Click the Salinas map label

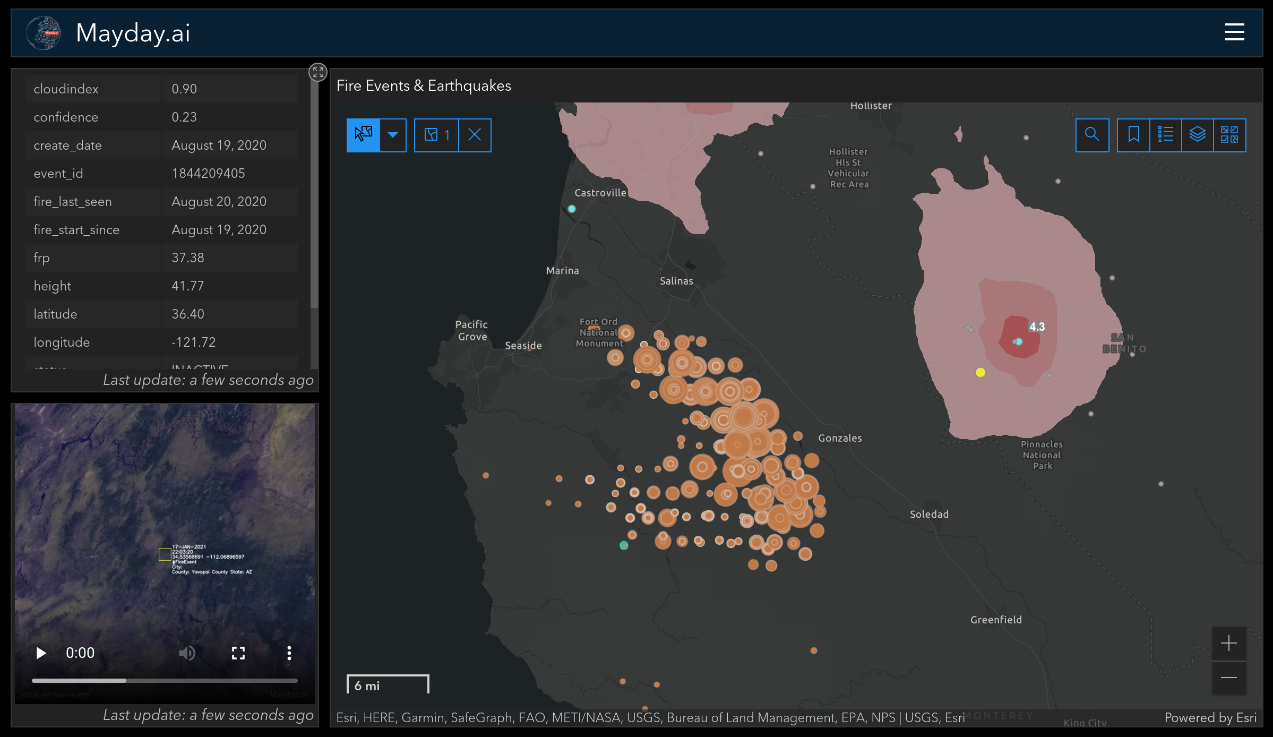(676, 281)
